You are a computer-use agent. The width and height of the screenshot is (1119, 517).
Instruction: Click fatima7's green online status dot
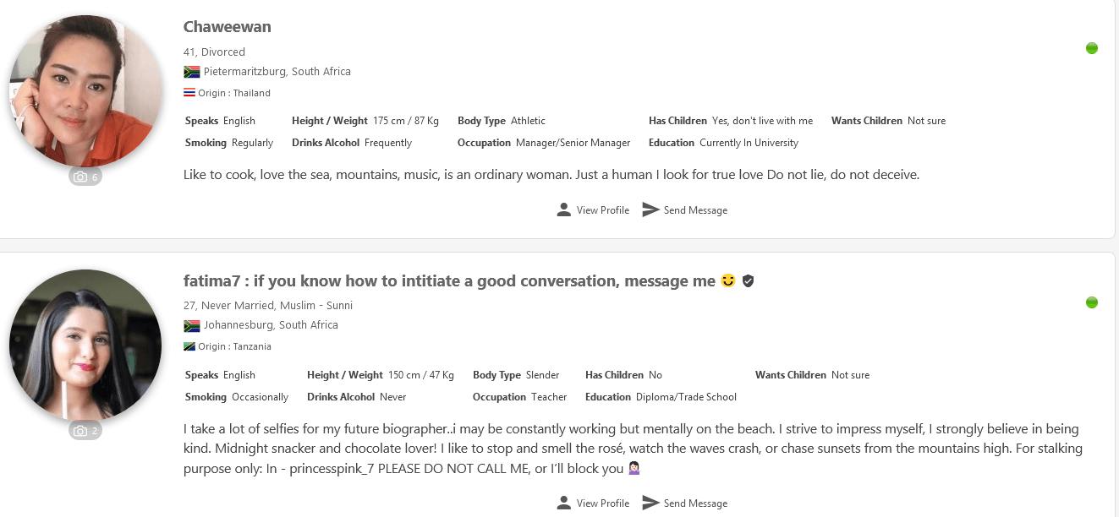click(x=1092, y=302)
